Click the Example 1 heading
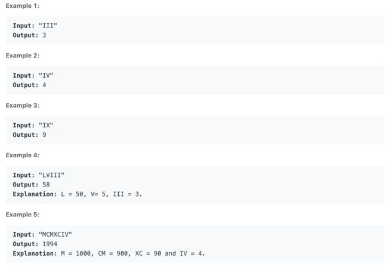 point(23,6)
